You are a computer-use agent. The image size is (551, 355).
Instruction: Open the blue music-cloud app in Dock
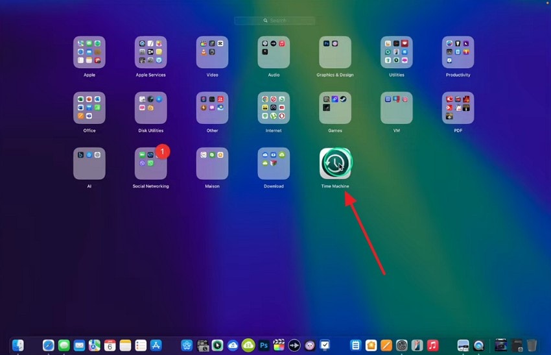point(233,345)
